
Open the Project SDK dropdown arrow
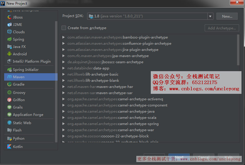point(210,16)
